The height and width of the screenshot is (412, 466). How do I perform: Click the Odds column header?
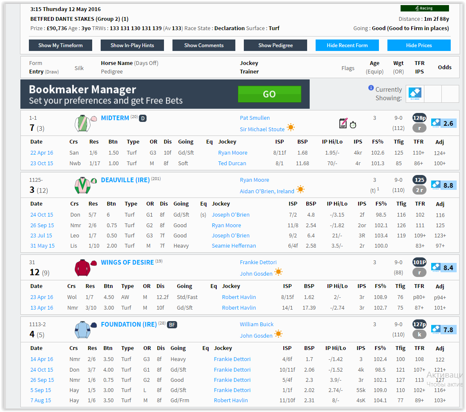pos(445,67)
